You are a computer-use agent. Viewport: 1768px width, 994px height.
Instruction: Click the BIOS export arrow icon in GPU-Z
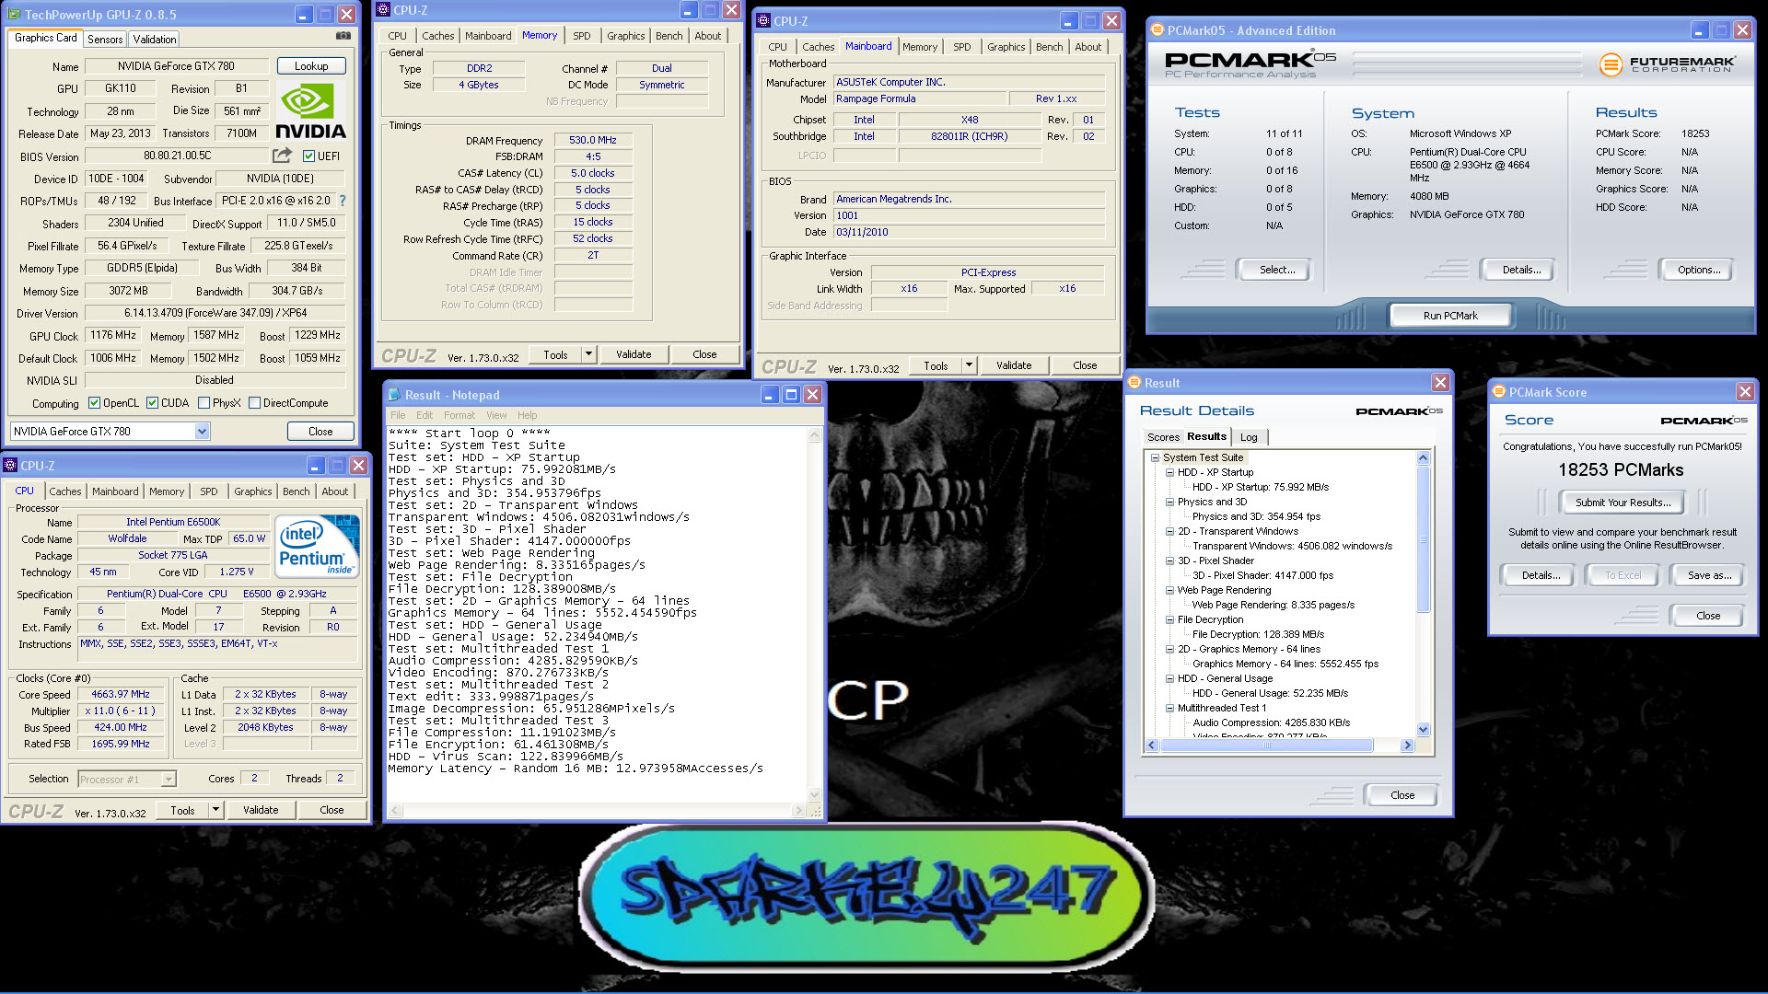point(283,156)
